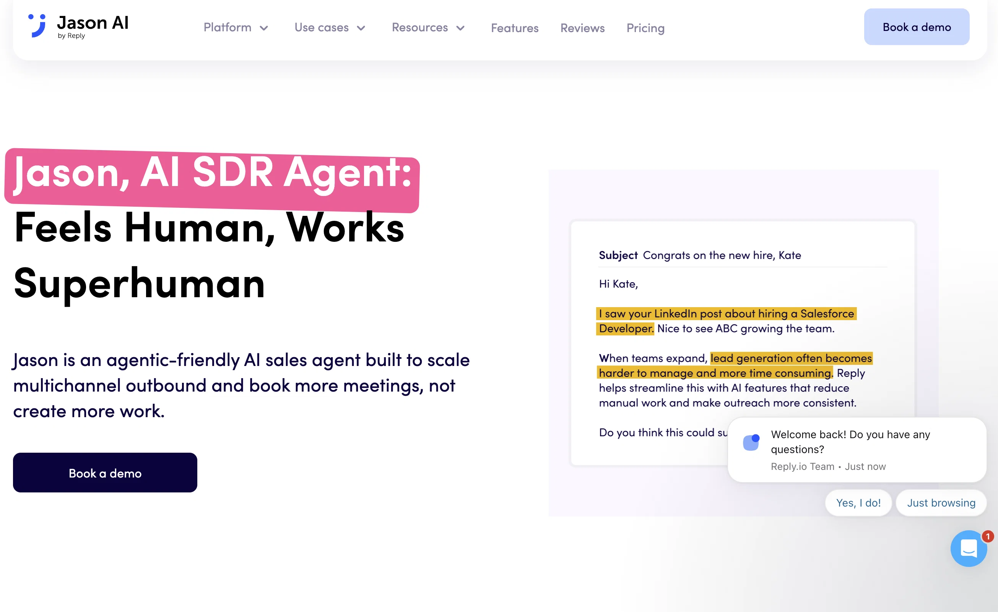
Task: Click the email subject 'Congrats on the new hire, Kate'
Action: click(722, 256)
